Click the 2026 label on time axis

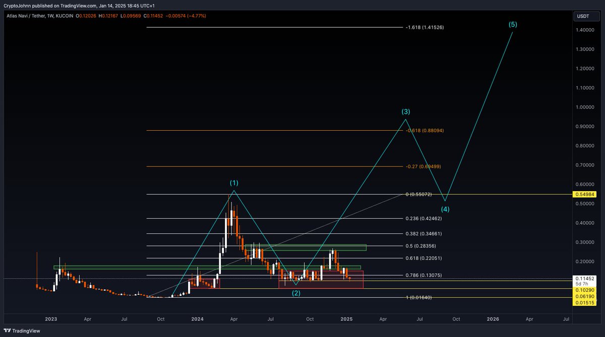(493, 319)
